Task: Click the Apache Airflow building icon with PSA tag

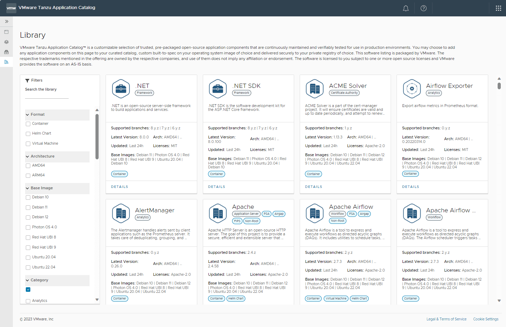Action: pyautogui.click(x=315, y=213)
